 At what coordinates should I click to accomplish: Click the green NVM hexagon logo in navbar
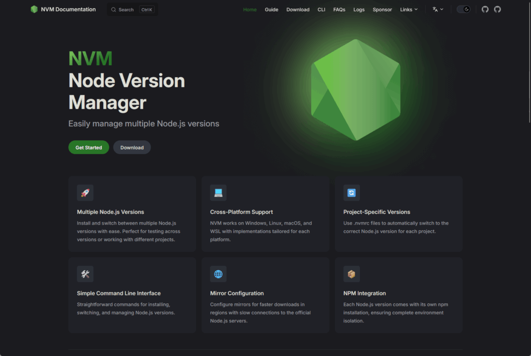point(34,9)
